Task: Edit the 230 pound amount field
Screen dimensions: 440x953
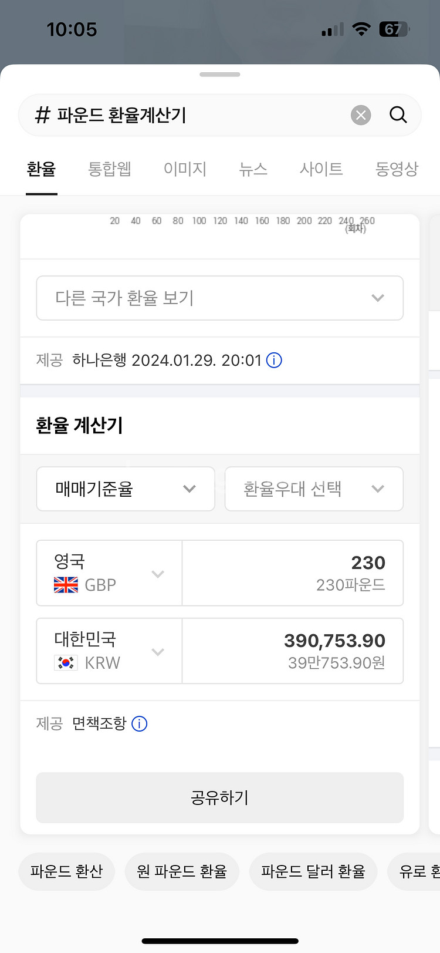Action: coord(293,573)
